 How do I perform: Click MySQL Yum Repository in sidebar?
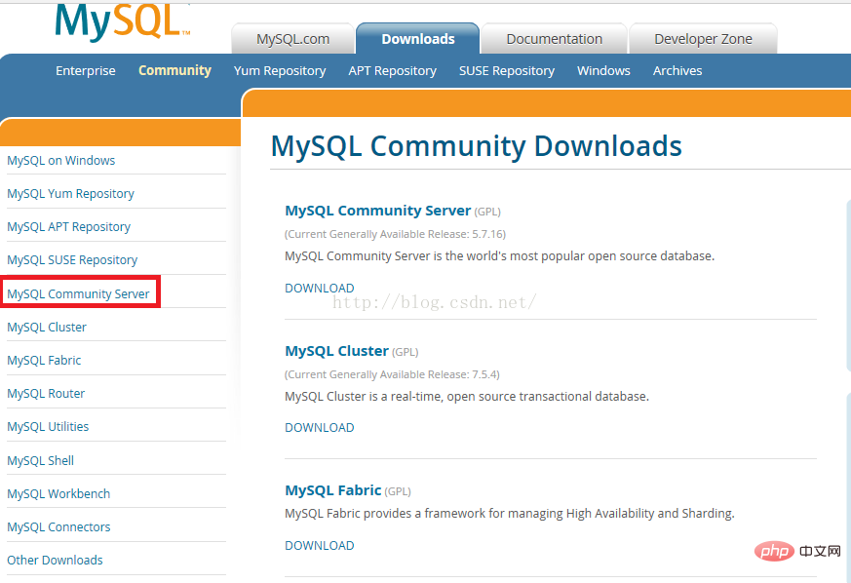[x=70, y=194]
